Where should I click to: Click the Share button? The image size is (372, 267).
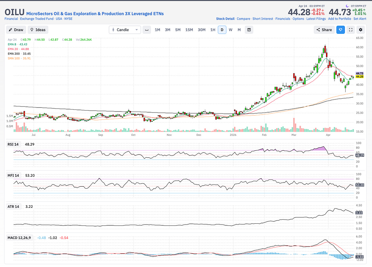(x=324, y=30)
